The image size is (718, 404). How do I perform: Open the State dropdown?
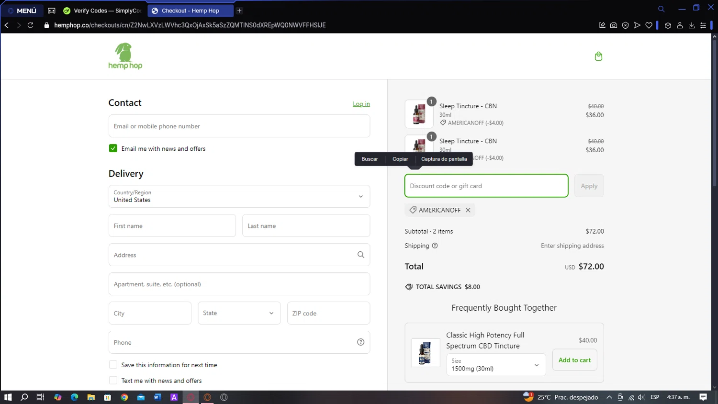[239, 313]
